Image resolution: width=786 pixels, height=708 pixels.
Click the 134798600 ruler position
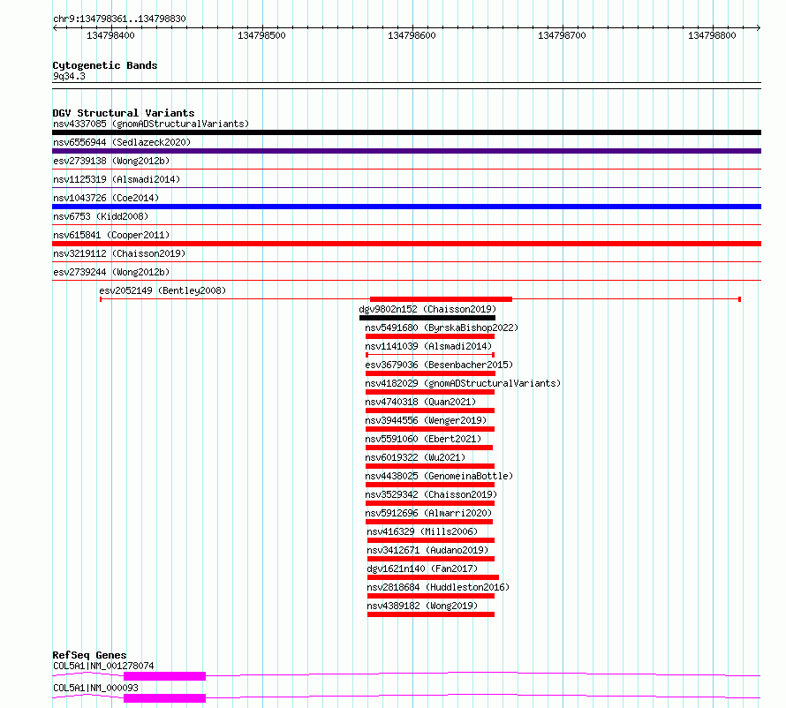click(x=412, y=35)
